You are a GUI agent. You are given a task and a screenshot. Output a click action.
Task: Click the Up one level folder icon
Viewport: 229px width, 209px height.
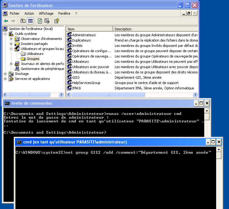23,21
